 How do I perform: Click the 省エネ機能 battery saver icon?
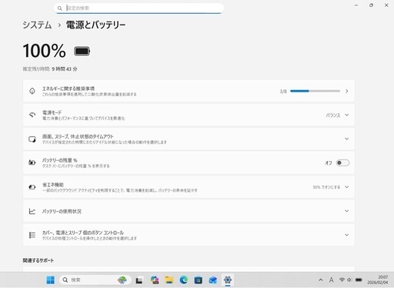pos(32,187)
